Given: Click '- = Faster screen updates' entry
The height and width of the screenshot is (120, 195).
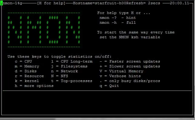Looking at the screenshot, I should pos(130,61).
